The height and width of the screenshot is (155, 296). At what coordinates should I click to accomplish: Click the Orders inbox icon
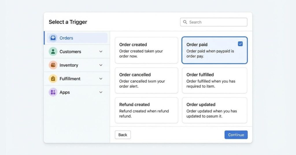[x=53, y=38]
